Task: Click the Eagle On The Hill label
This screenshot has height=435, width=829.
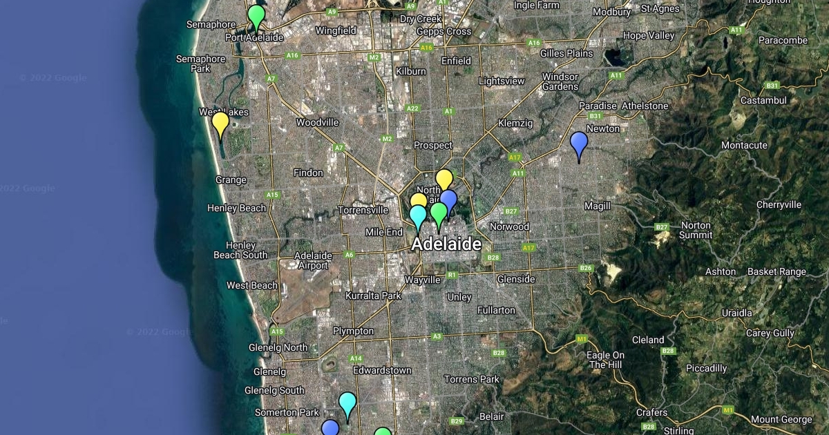Action: 605,360
